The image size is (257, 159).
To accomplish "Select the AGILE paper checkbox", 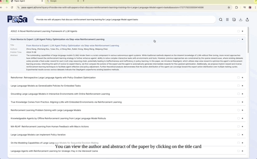I will pos(238,31).
